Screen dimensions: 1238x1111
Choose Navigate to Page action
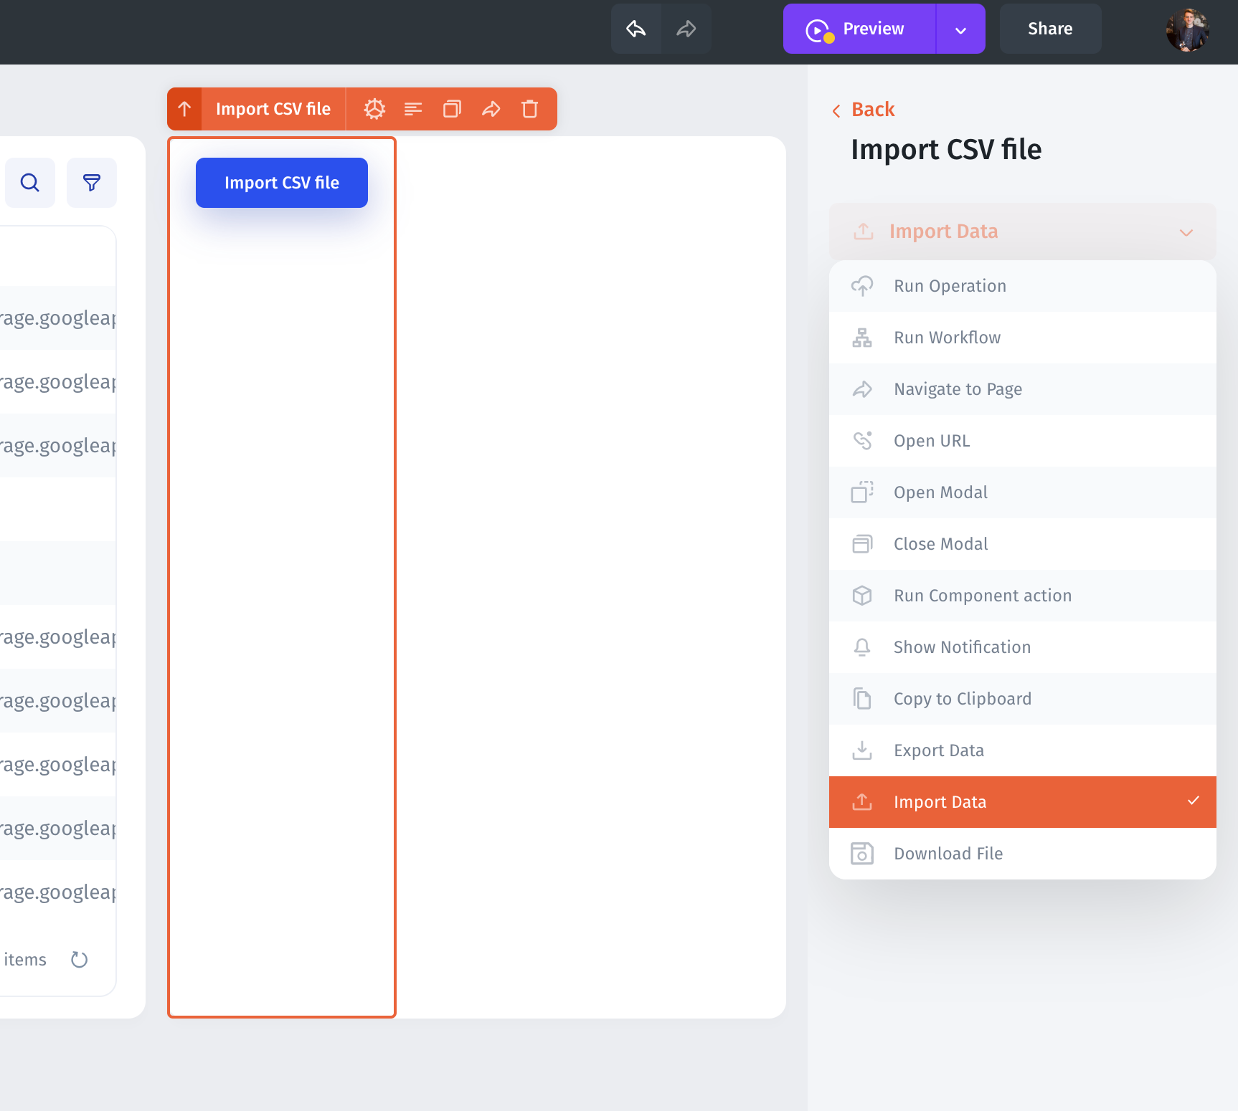(1022, 389)
